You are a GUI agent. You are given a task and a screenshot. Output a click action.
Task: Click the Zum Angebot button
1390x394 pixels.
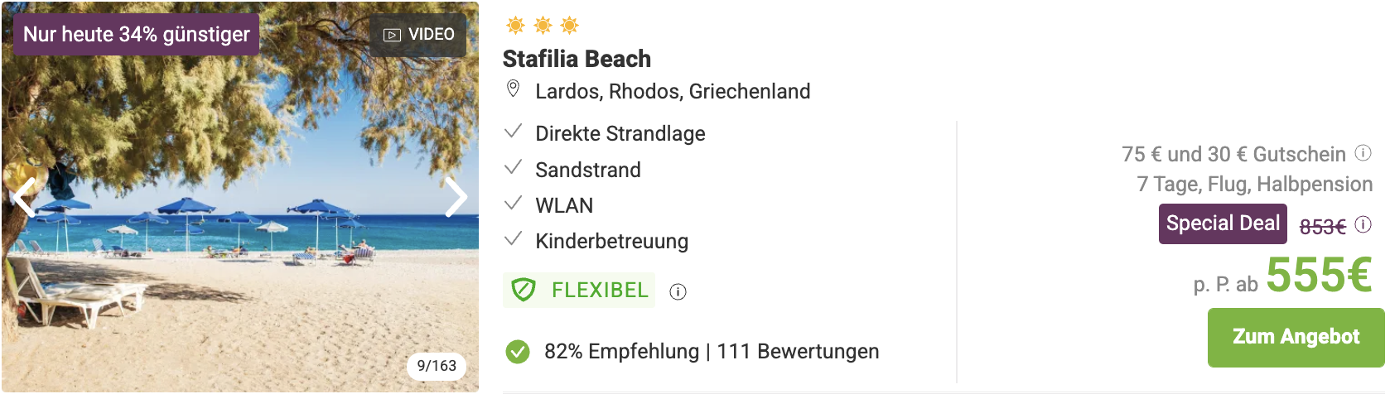[1296, 337]
